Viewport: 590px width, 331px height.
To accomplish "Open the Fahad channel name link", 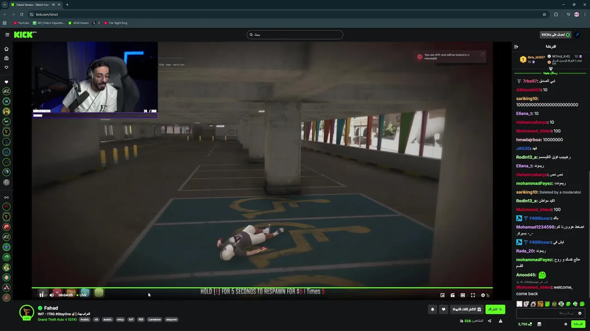I will point(51,308).
